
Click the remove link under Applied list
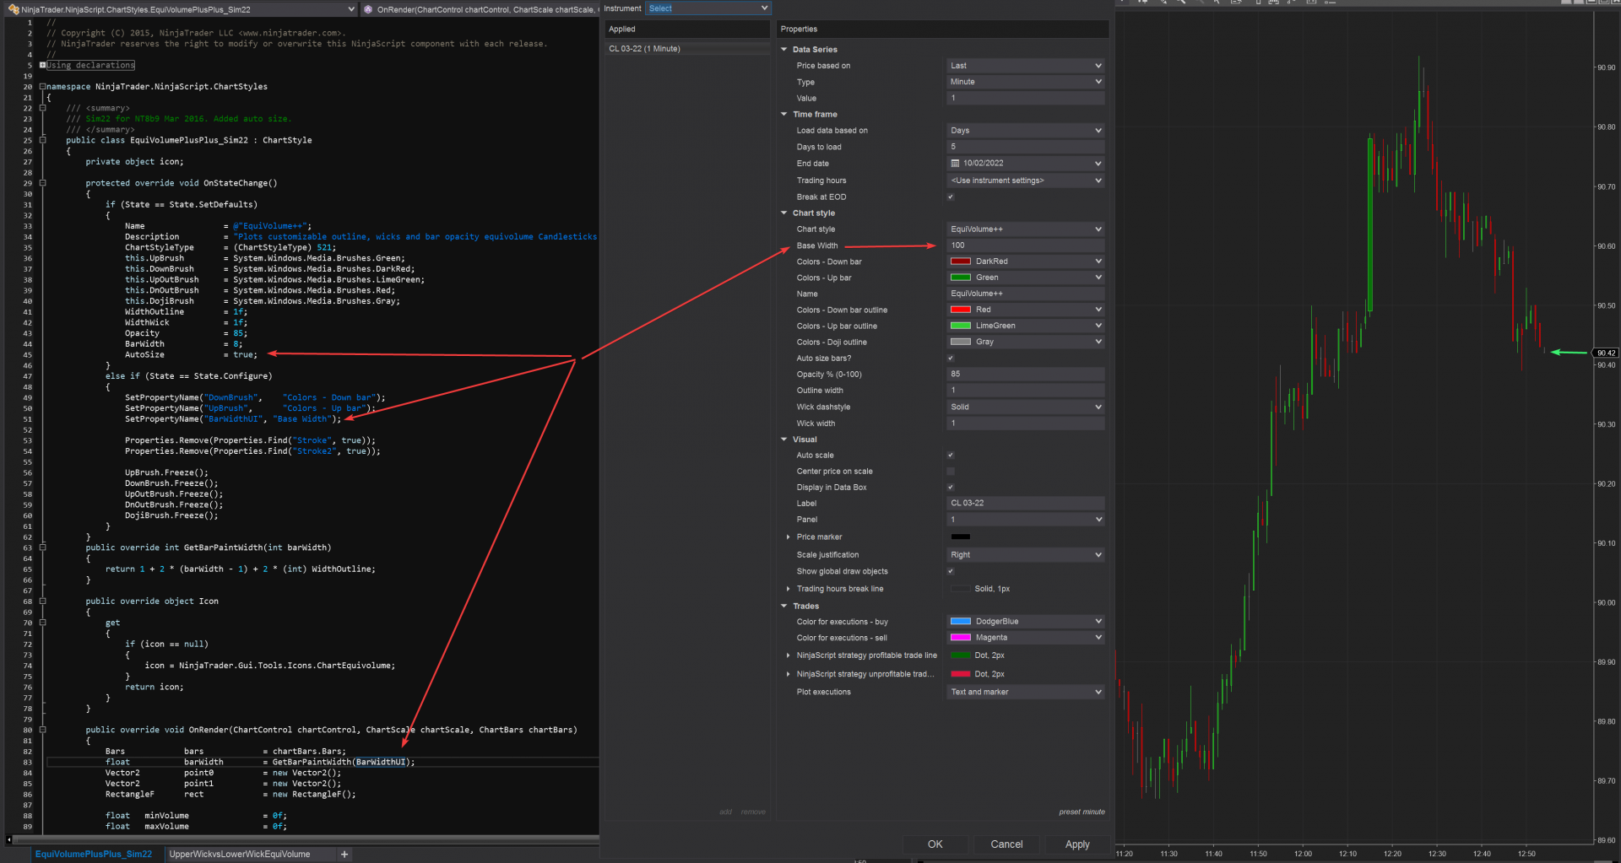coord(753,812)
